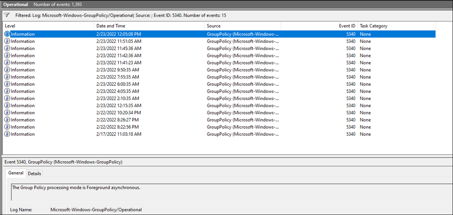Screen dimensions: 453x215
Task: Select date 2/22/2022 8:22:56 PM
Action: click(118, 127)
